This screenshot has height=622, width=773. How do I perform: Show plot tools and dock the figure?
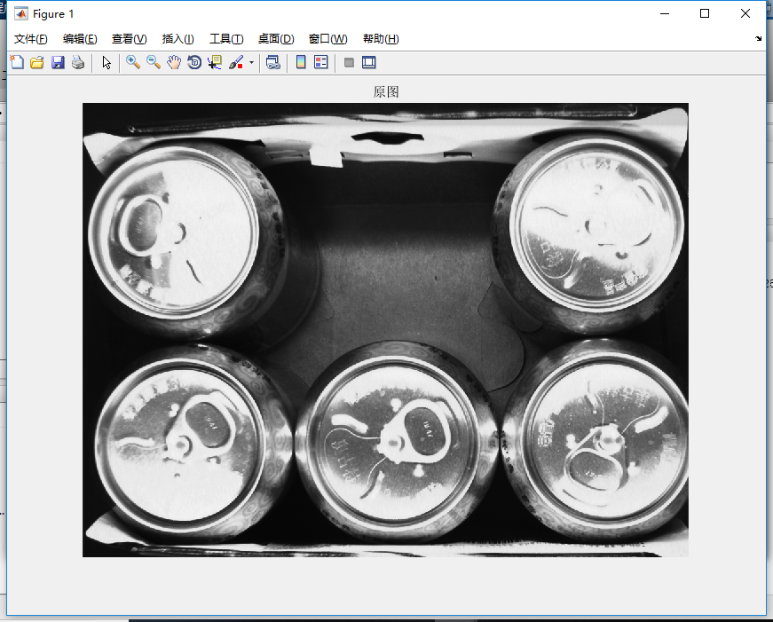tap(369, 62)
